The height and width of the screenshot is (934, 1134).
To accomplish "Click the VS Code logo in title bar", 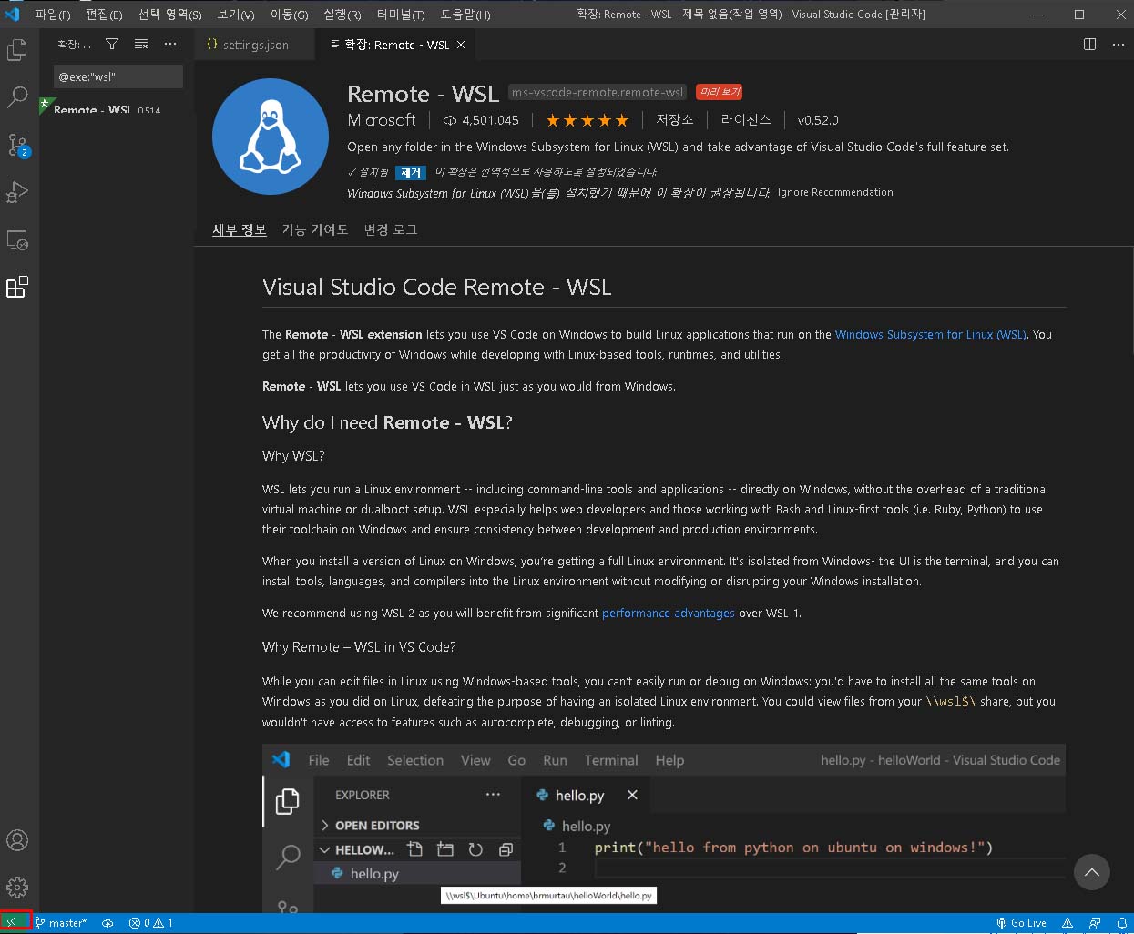I will tap(12, 14).
